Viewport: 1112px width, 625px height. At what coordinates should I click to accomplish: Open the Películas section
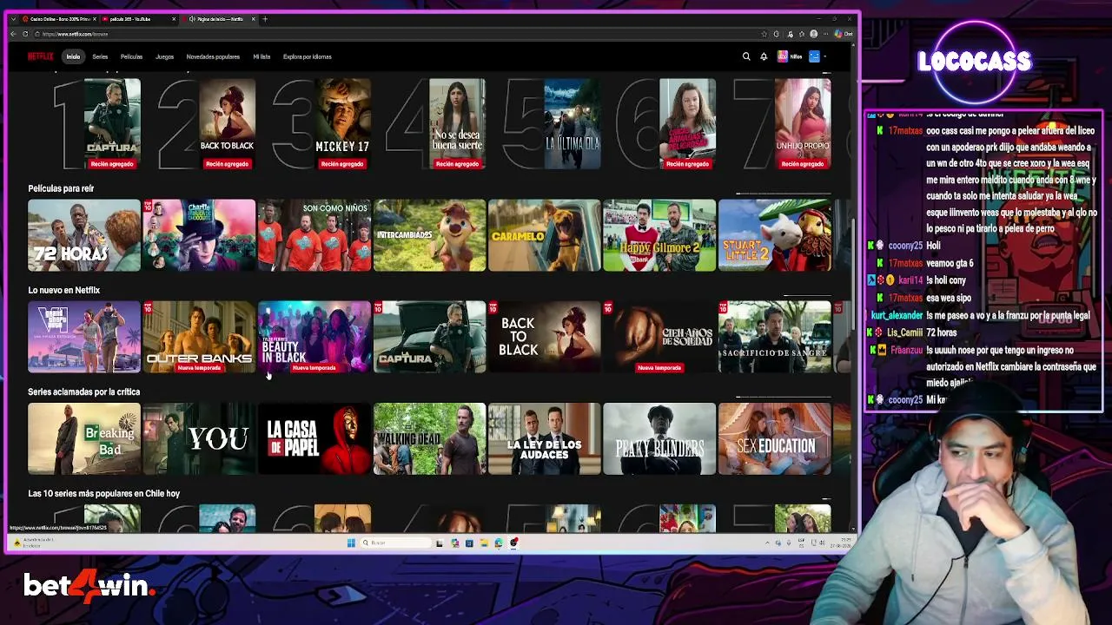pos(131,56)
